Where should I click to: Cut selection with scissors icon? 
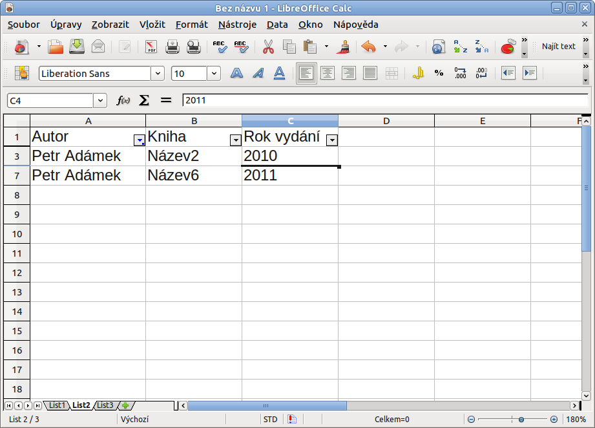pyautogui.click(x=268, y=47)
